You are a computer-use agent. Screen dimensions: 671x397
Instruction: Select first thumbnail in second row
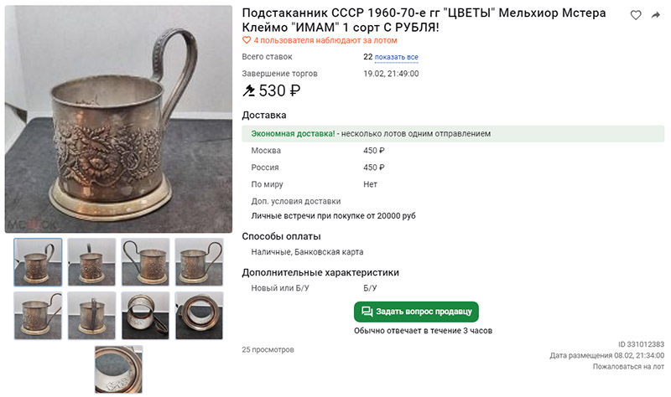coord(38,316)
